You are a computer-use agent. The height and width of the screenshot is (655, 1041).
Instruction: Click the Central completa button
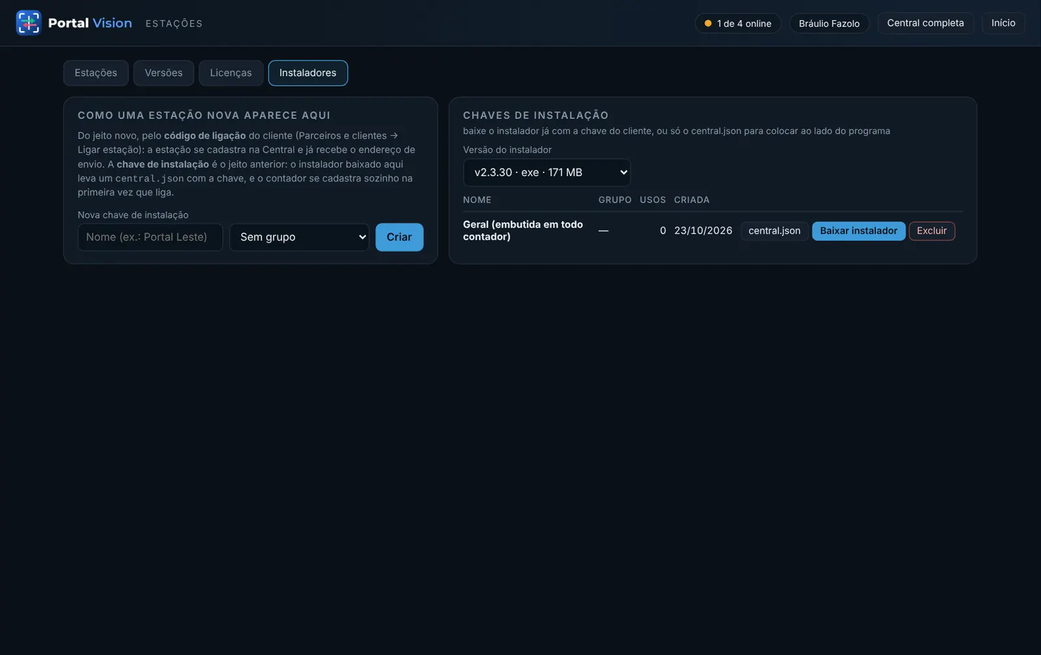pyautogui.click(x=925, y=23)
